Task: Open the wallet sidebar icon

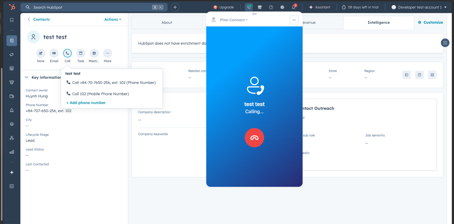Action: [12, 96]
